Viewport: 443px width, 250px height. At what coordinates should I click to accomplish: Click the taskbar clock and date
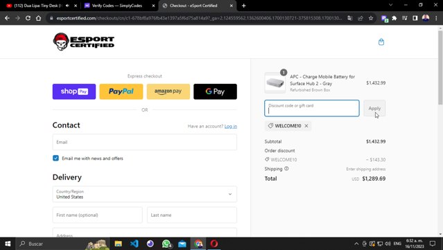coord(415,244)
